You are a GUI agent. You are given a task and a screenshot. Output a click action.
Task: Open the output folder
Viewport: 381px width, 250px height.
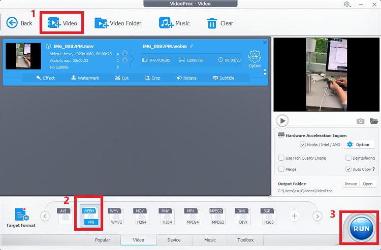tap(368, 184)
